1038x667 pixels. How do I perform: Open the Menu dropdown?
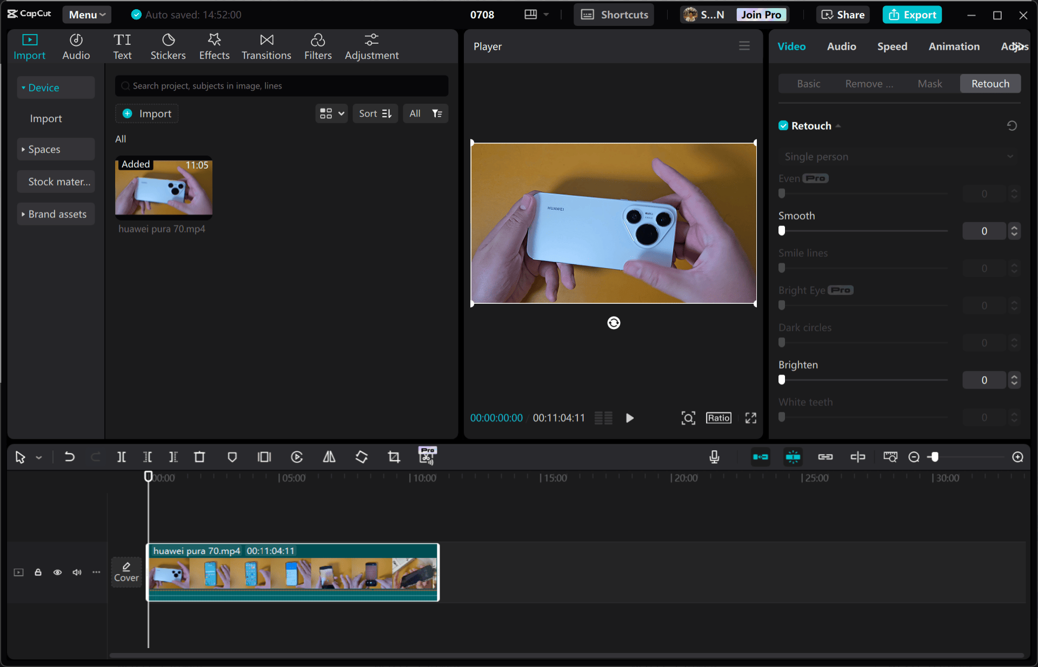coord(87,15)
